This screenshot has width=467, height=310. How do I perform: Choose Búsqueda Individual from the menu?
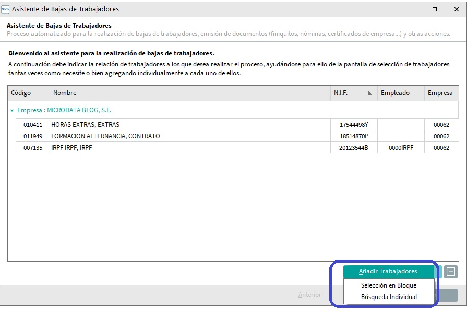(389, 297)
